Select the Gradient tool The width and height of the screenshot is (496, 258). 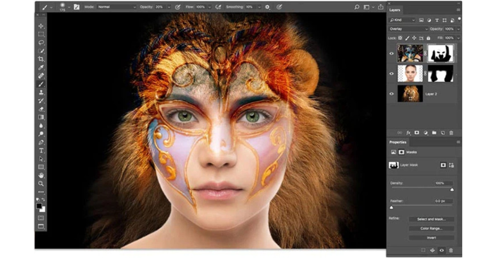(41, 117)
